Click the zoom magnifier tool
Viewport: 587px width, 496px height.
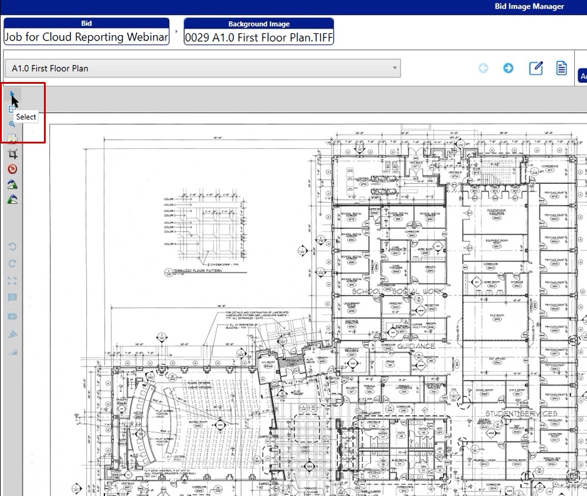[12, 124]
